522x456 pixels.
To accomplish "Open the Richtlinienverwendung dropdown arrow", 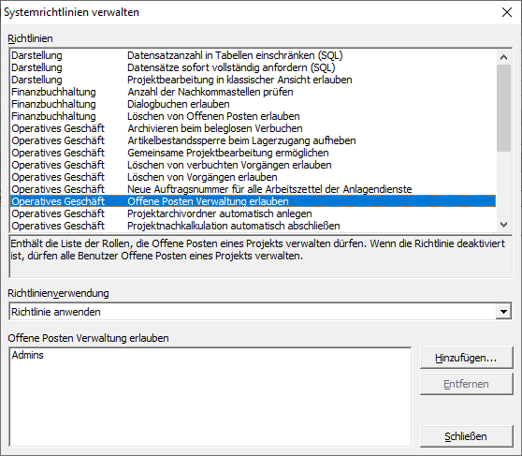I will (503, 312).
